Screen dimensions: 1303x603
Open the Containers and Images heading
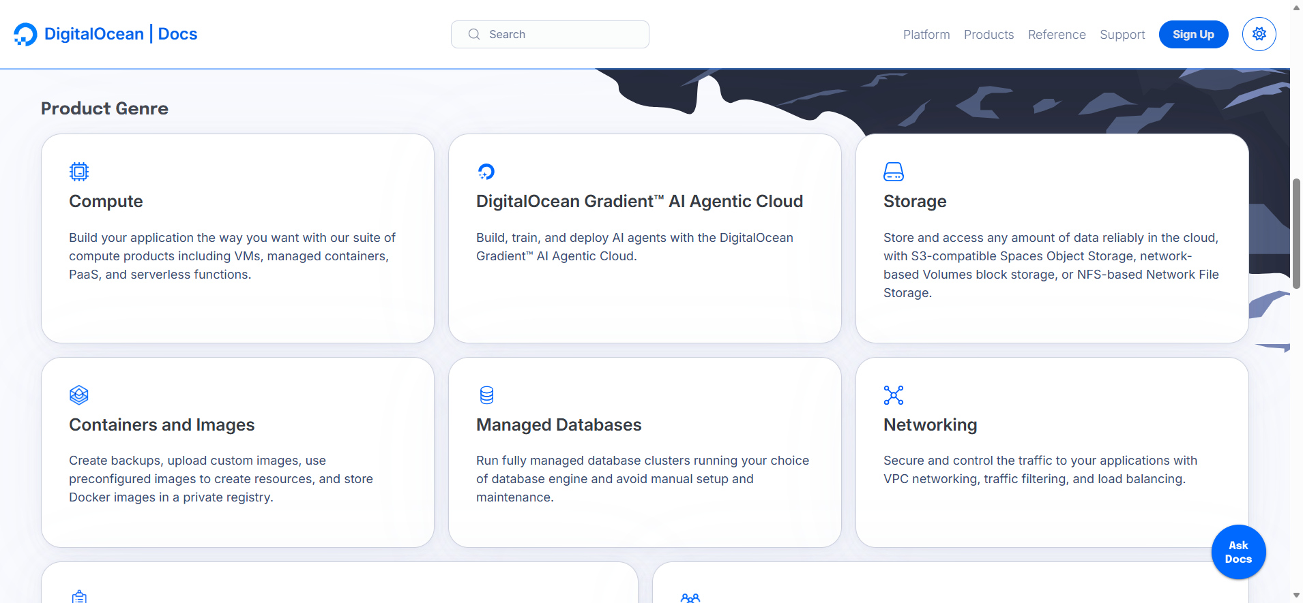tap(162, 425)
